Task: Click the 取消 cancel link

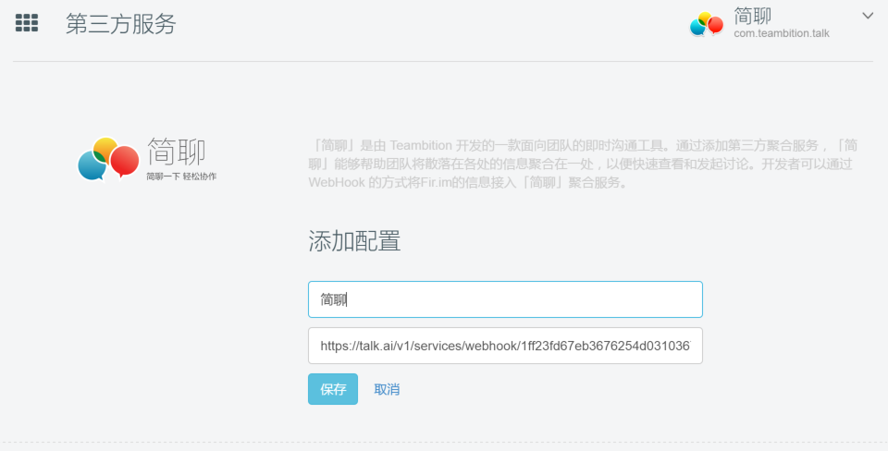Action: click(387, 389)
